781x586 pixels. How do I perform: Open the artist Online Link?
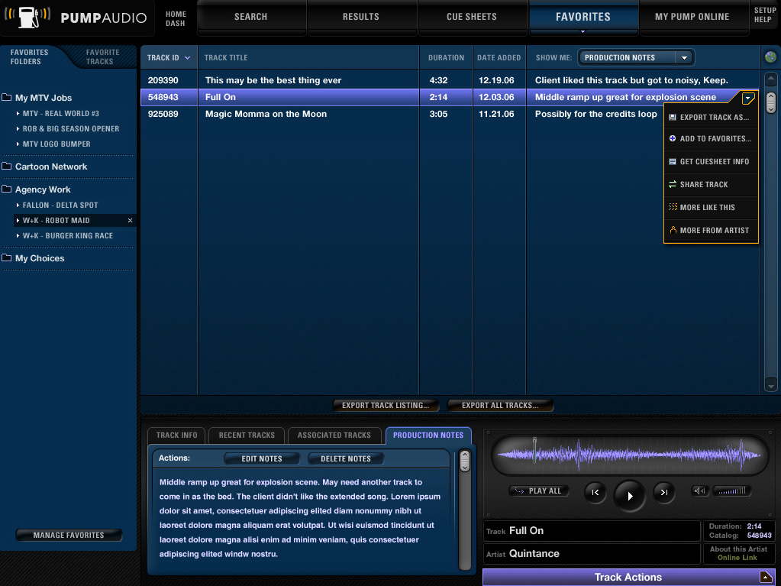(x=737, y=558)
